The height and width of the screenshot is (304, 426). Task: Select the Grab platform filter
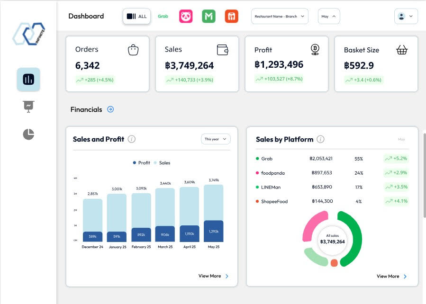click(163, 17)
